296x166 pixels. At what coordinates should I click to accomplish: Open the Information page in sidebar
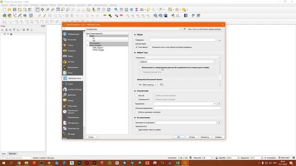click(73, 34)
